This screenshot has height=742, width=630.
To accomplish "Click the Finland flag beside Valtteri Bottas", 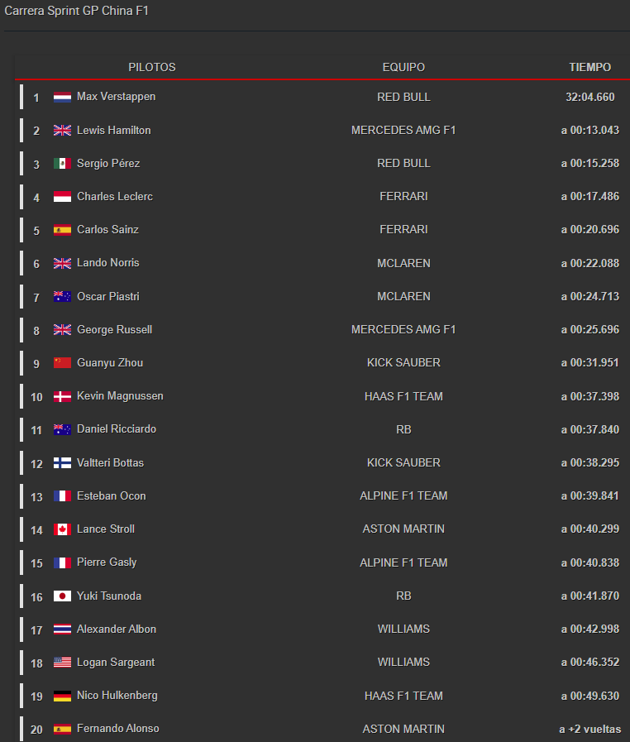I will tap(63, 462).
